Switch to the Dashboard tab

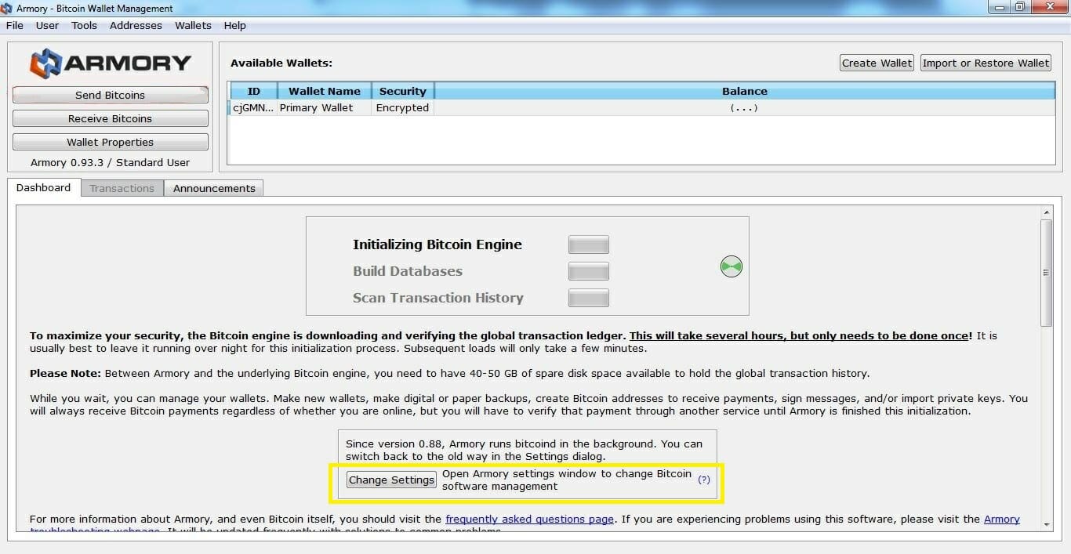coord(43,188)
